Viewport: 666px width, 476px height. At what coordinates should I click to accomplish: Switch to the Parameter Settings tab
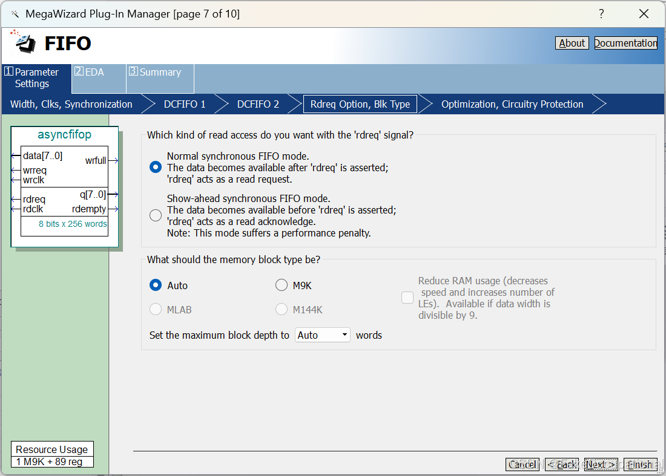(x=36, y=78)
